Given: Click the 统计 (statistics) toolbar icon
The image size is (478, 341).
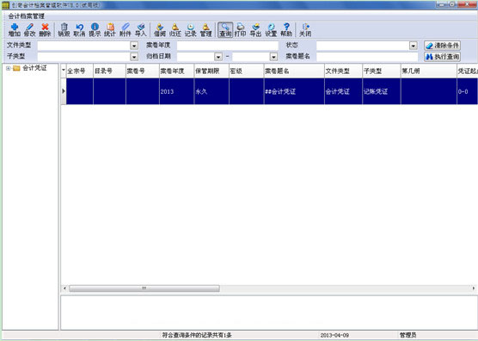Looking at the screenshot, I should [x=110, y=30].
